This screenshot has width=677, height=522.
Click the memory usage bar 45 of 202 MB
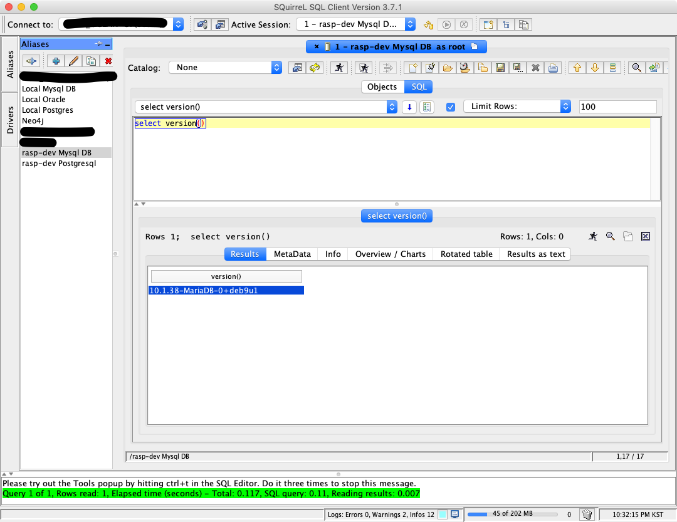[x=513, y=514]
